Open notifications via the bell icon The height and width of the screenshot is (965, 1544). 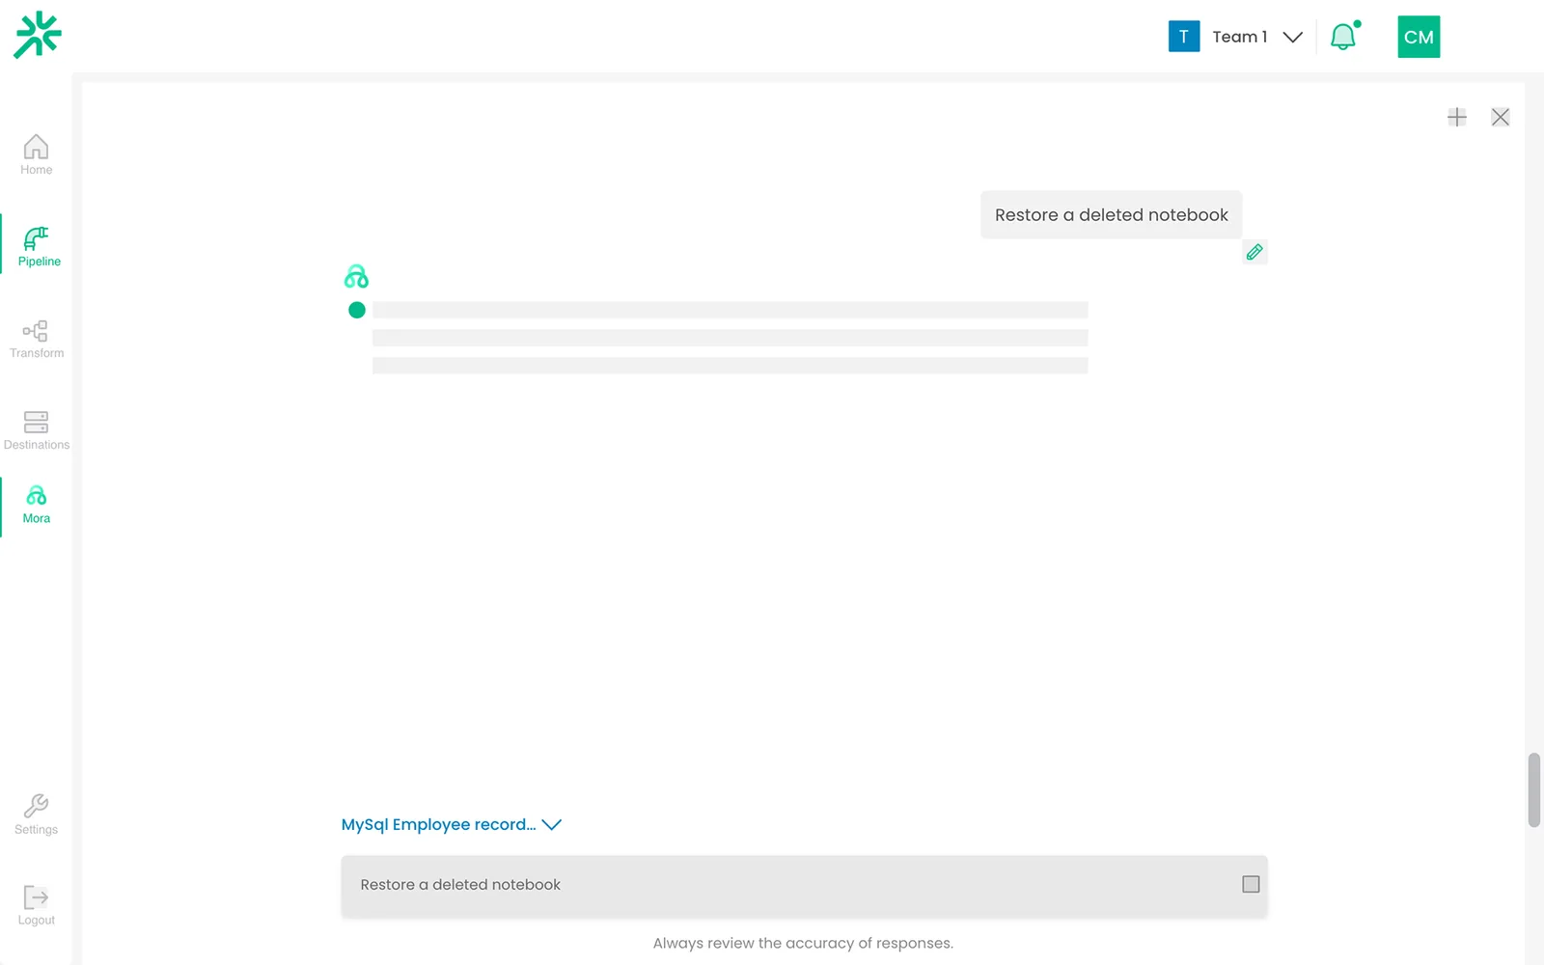pos(1343,37)
